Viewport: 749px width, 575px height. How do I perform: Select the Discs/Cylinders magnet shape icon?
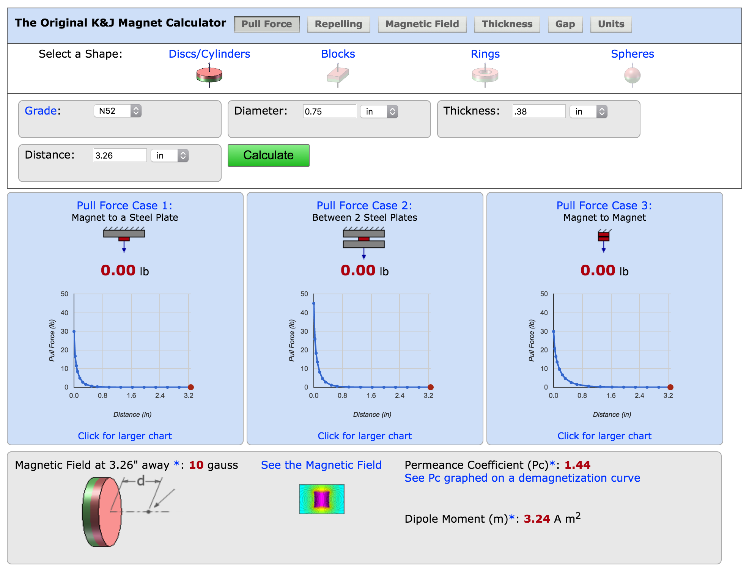(209, 75)
